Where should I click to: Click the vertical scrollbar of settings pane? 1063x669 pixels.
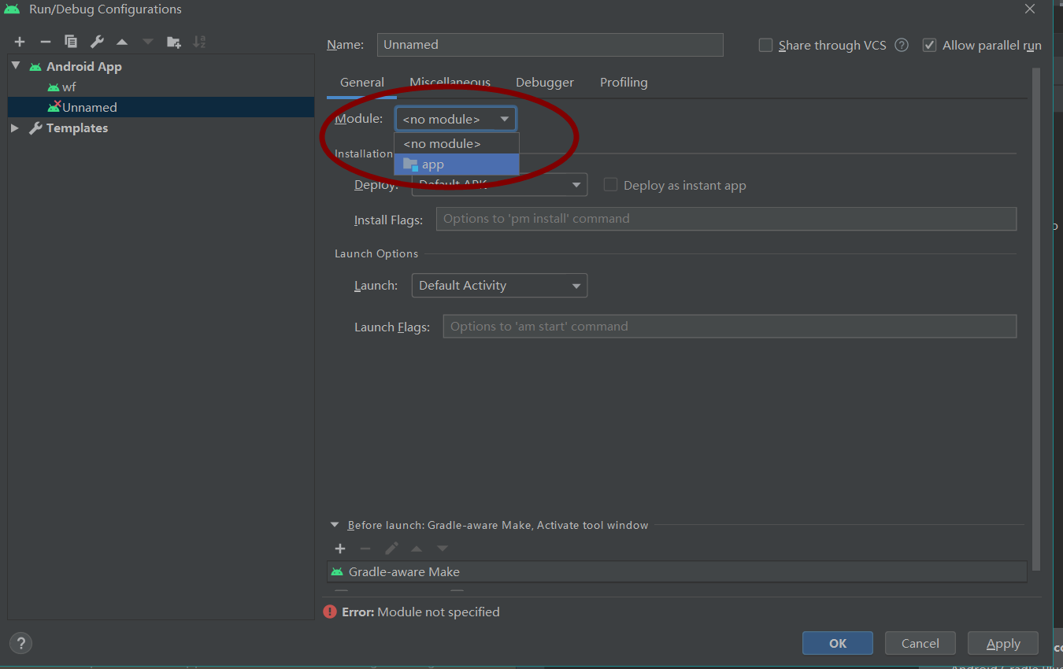(x=1036, y=319)
